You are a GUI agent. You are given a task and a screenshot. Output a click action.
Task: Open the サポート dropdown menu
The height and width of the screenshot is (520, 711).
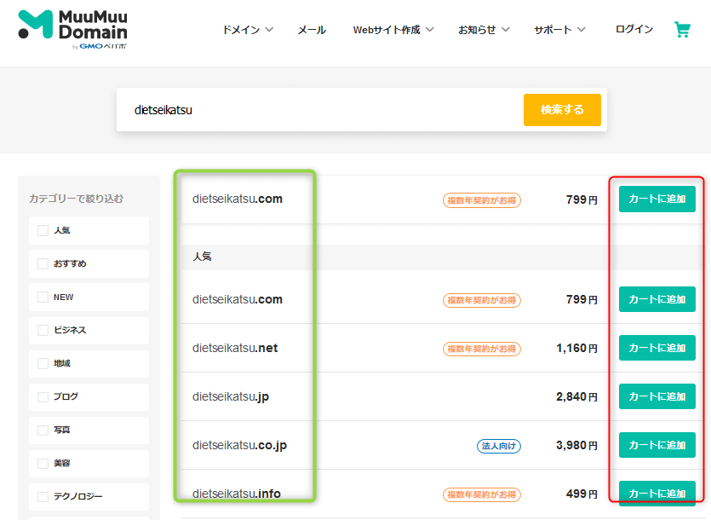pos(559,30)
